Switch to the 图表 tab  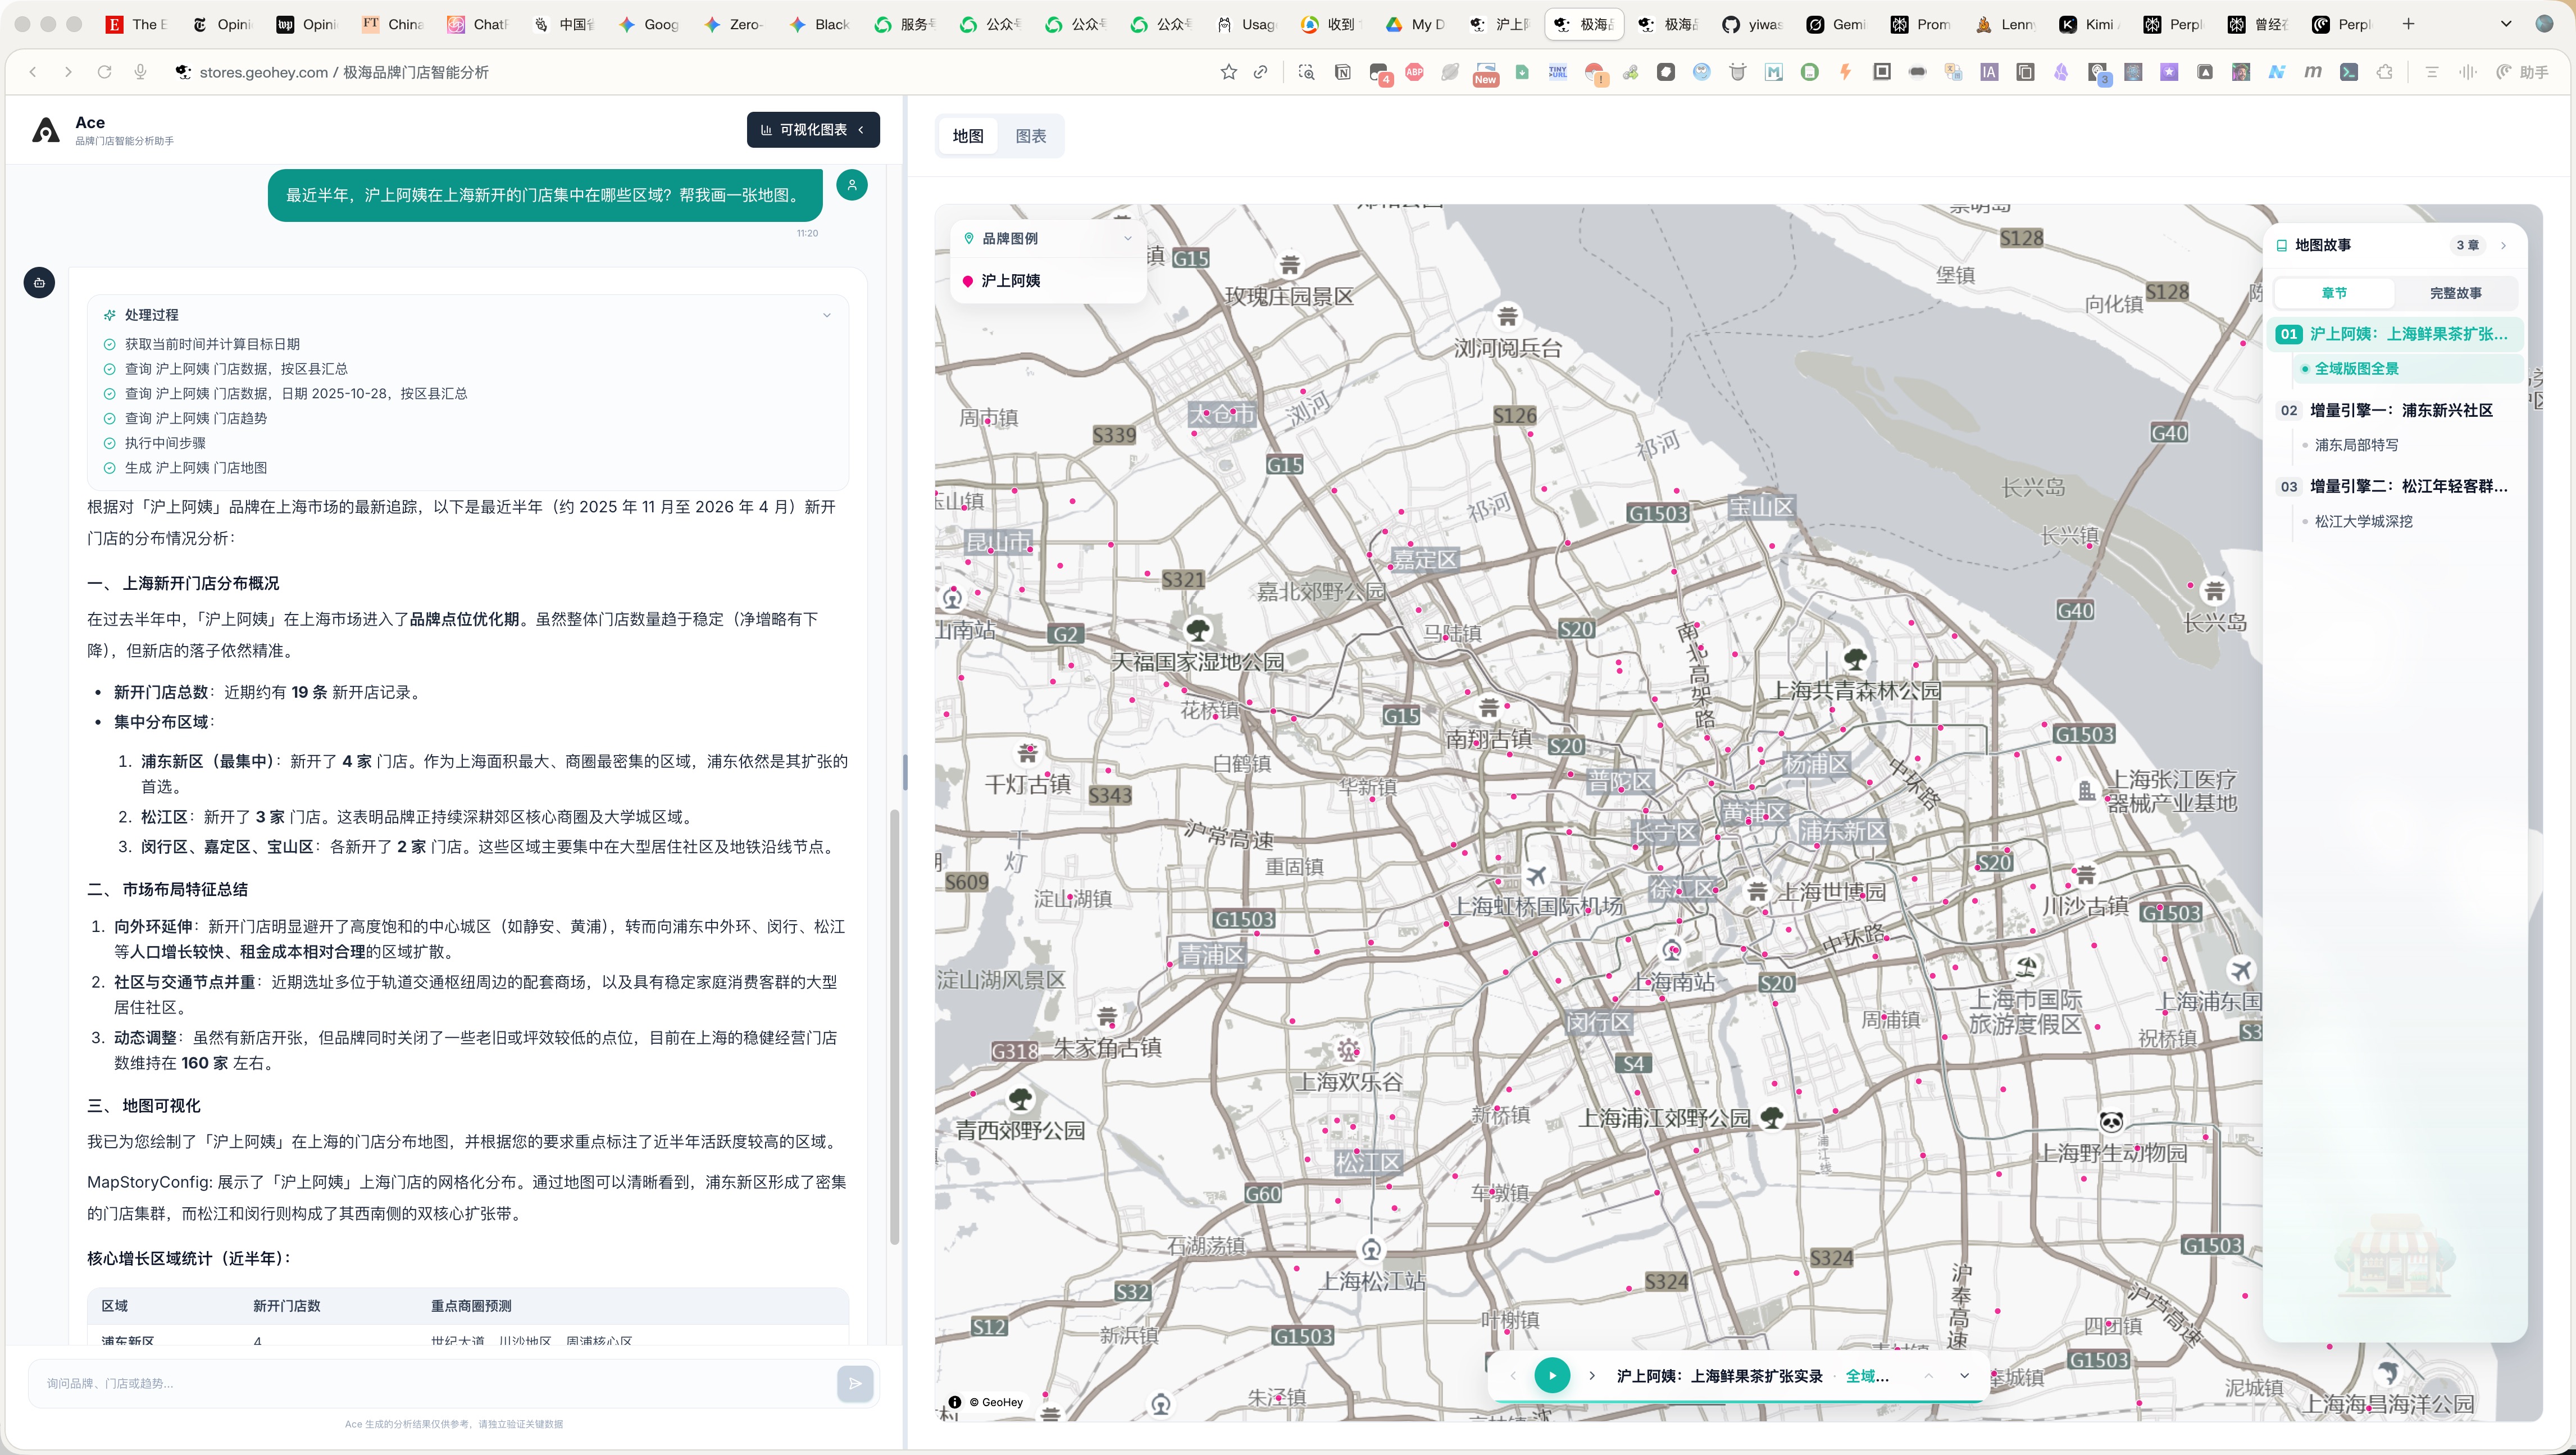click(1030, 136)
